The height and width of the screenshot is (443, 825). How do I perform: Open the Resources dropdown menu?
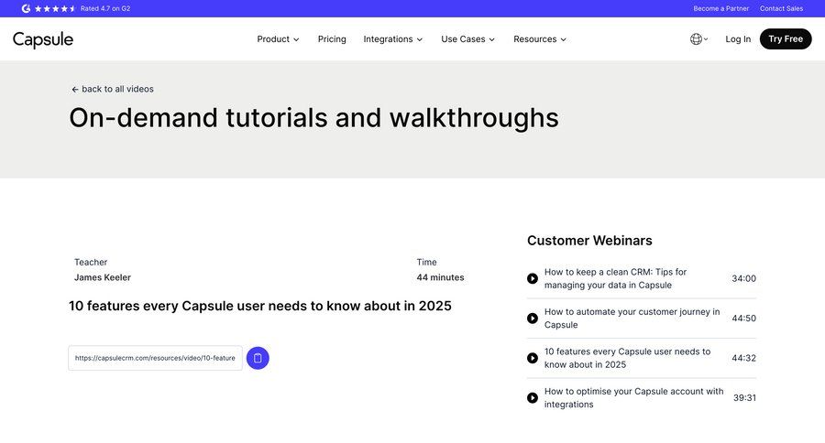pos(540,39)
